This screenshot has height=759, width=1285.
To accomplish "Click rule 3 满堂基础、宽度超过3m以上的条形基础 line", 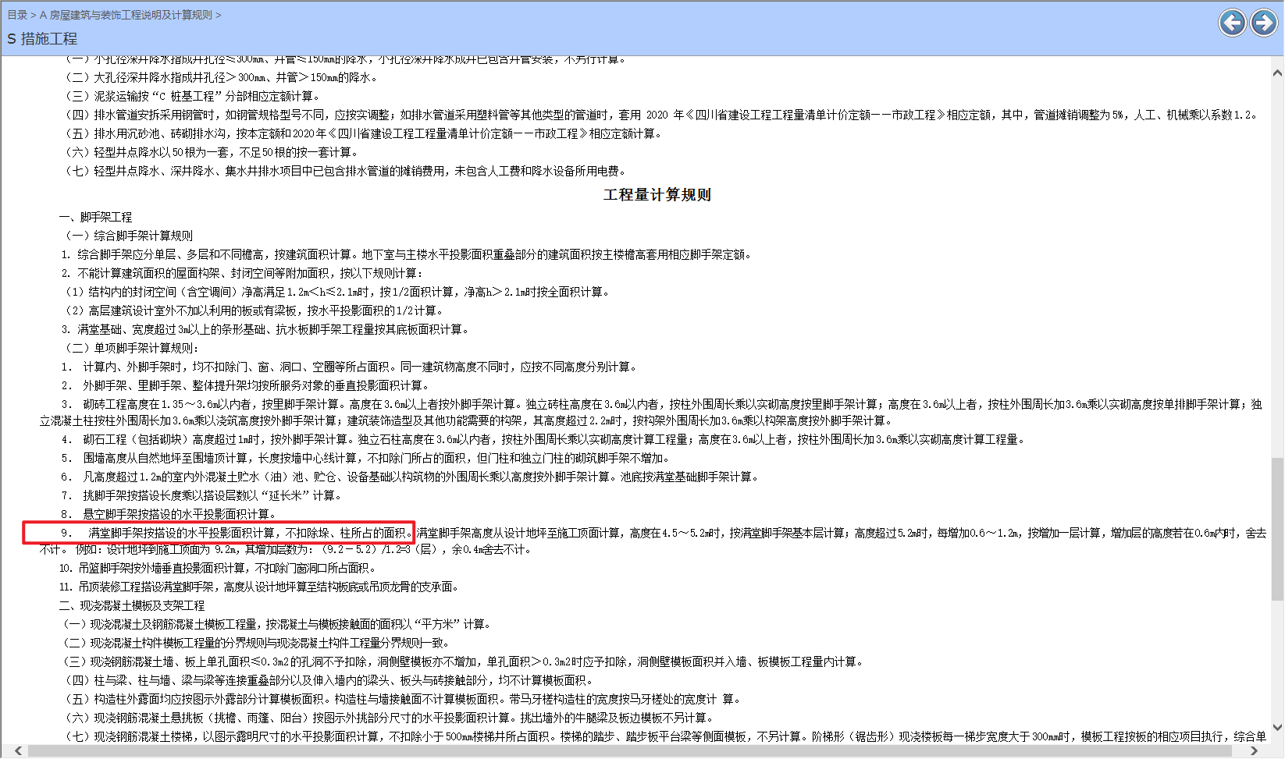I will 265,329.
